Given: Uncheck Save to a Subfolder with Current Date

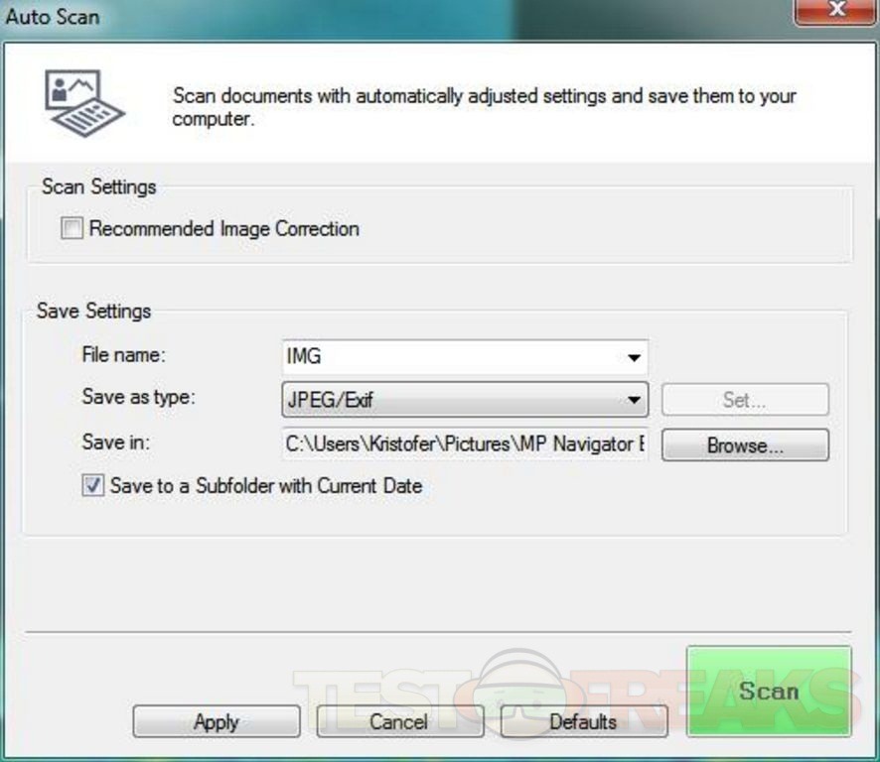Looking at the screenshot, I should pyautogui.click(x=92, y=486).
